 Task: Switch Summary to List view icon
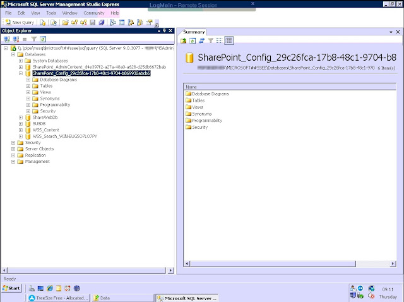(219, 40)
